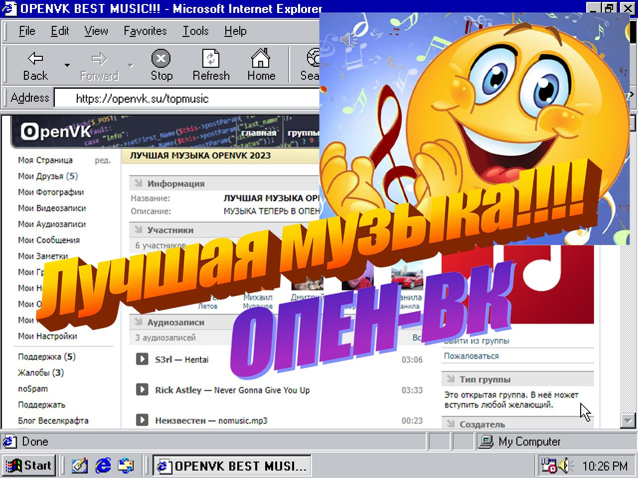
Task: Launch Outlook Express from quick launch
Action: tap(126, 466)
